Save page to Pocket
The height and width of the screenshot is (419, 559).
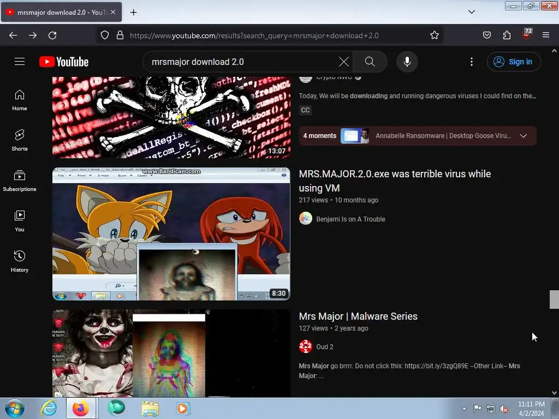pos(486,35)
